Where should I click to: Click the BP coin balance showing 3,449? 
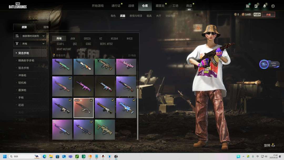[246, 14]
